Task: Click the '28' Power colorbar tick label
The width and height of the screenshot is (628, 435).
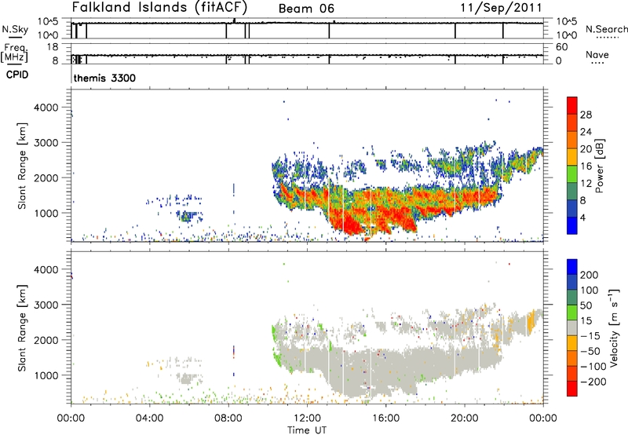Action: pyautogui.click(x=586, y=115)
